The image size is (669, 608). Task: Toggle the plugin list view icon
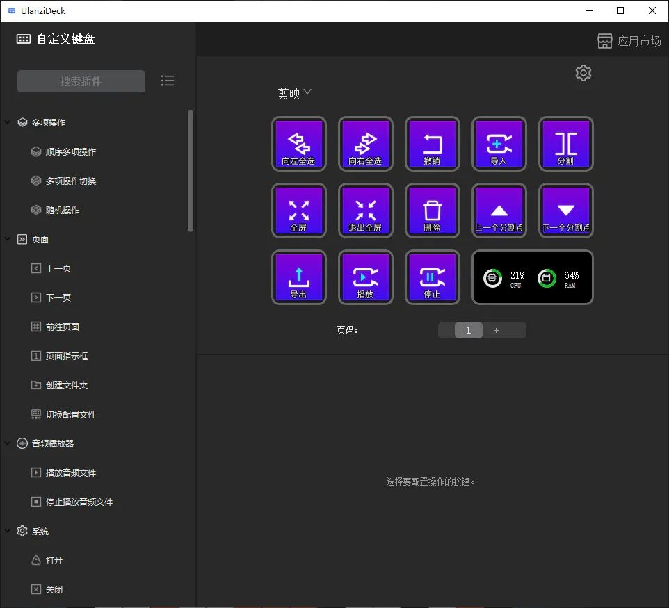coord(167,81)
